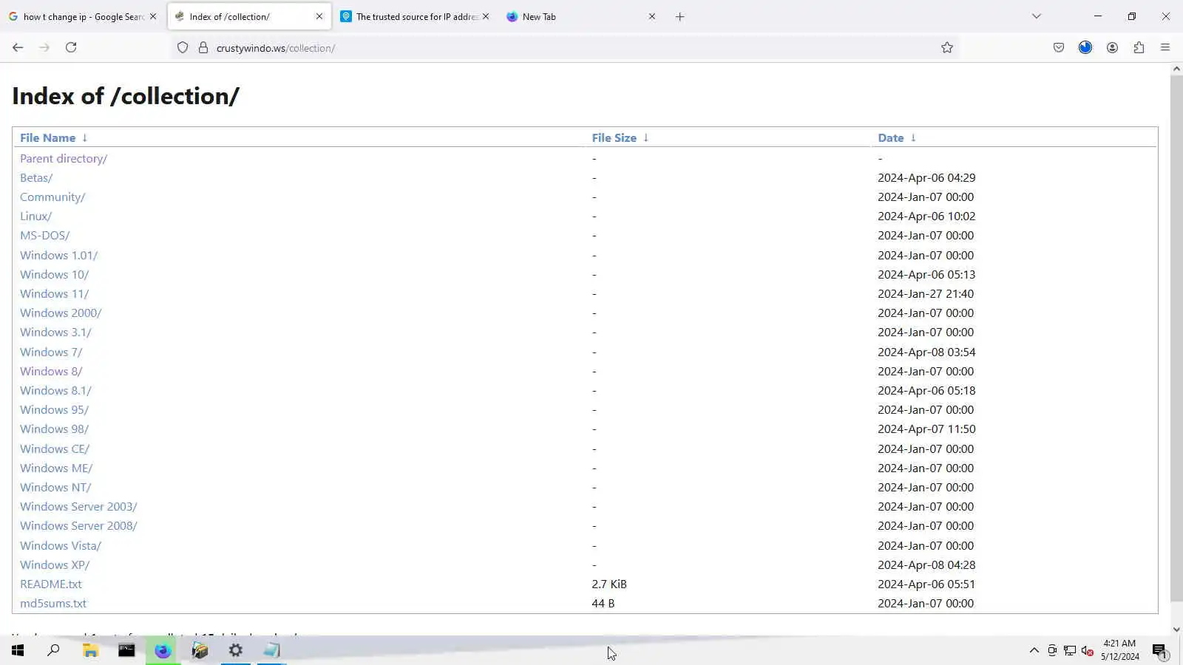Open the Firefox application menu
Image resolution: width=1183 pixels, height=665 pixels.
1165,48
